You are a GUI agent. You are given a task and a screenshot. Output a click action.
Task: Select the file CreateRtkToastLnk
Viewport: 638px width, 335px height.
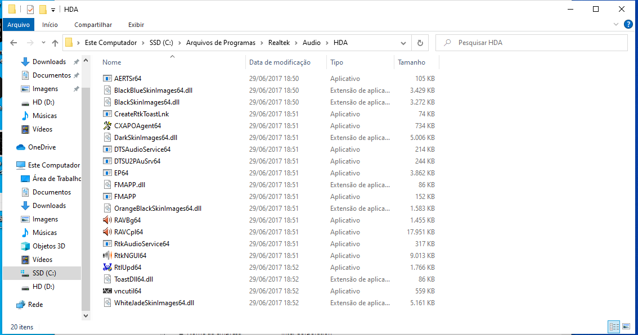pos(141,114)
